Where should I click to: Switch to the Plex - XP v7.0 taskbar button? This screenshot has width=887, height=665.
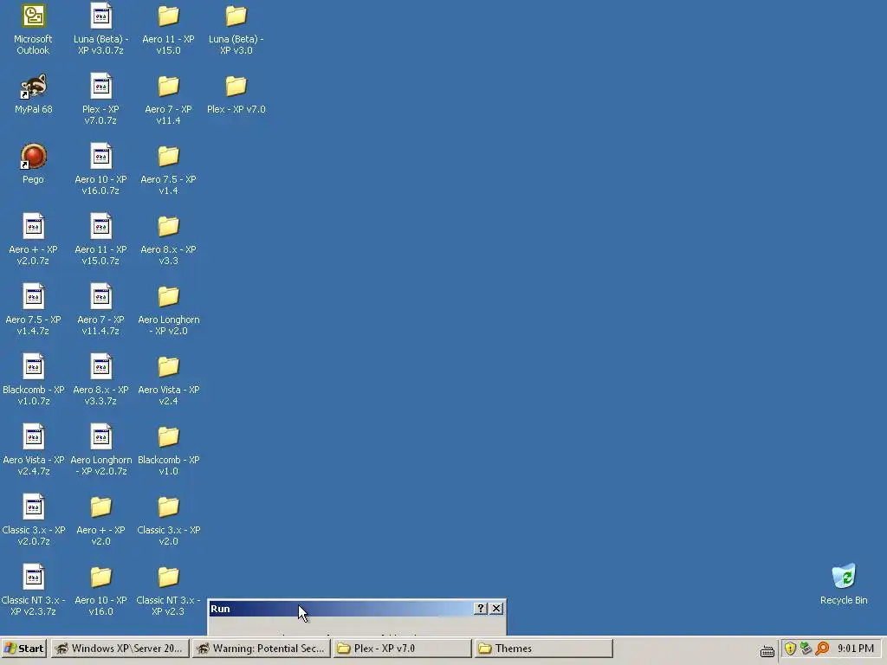click(x=402, y=649)
